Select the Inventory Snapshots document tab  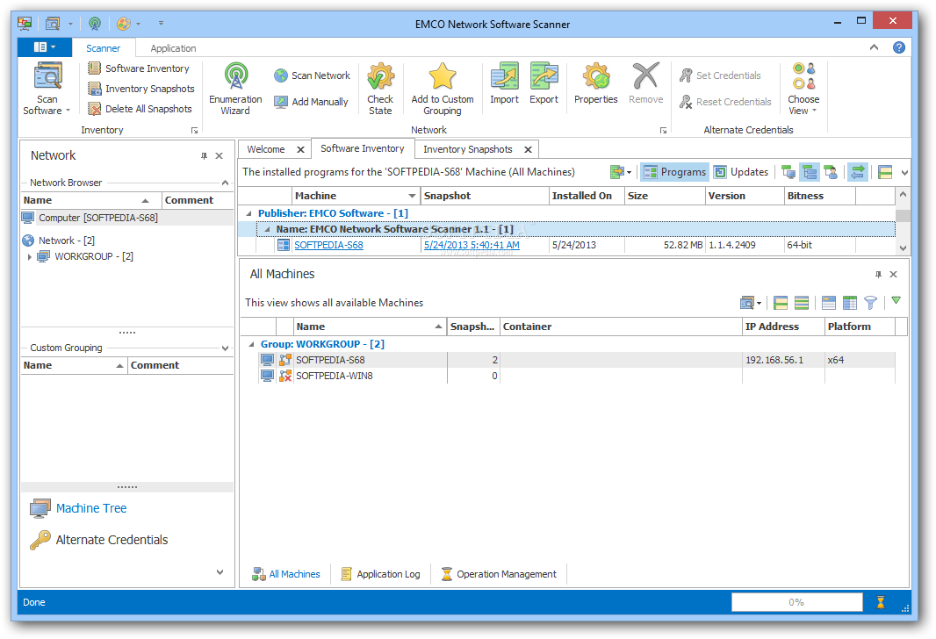point(468,149)
